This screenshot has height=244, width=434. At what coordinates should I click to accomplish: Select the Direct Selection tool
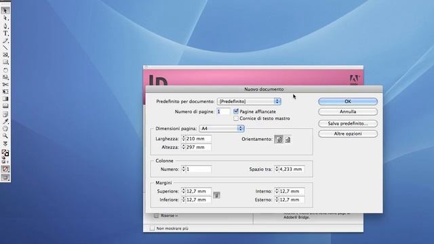(5, 18)
